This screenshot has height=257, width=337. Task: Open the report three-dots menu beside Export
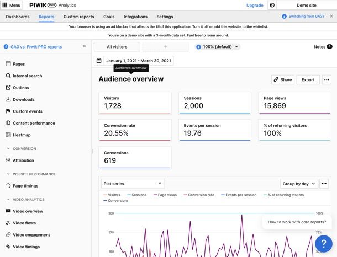[327, 79]
